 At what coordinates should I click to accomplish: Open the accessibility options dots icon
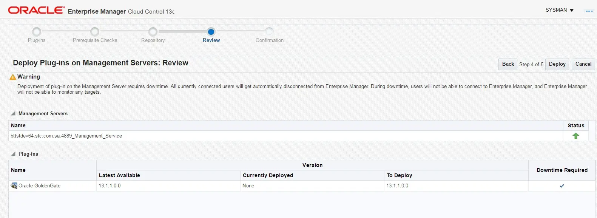tap(589, 11)
